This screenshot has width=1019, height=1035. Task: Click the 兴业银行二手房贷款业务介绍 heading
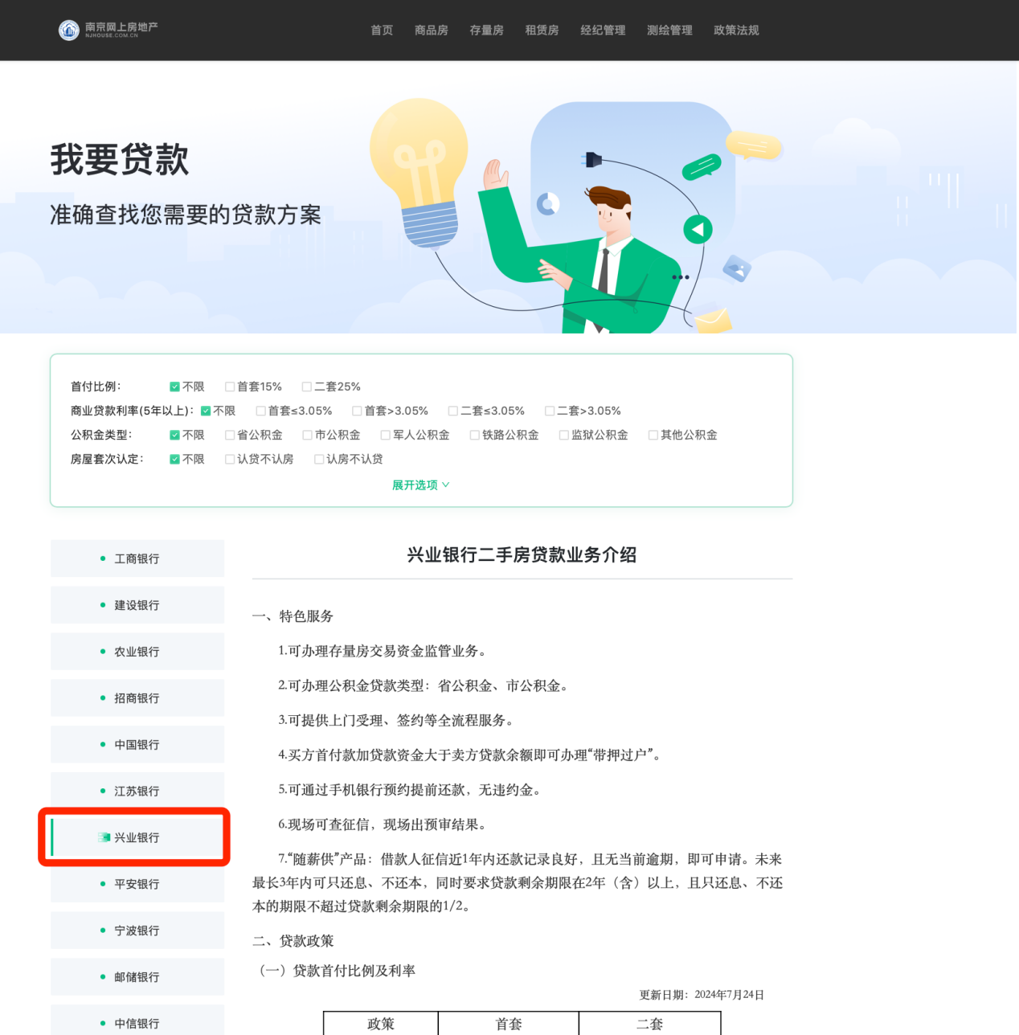click(522, 555)
